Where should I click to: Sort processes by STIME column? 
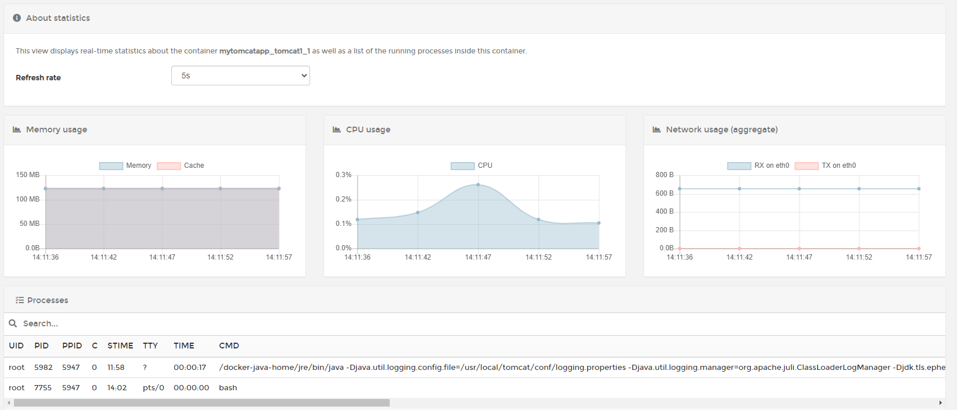point(120,346)
